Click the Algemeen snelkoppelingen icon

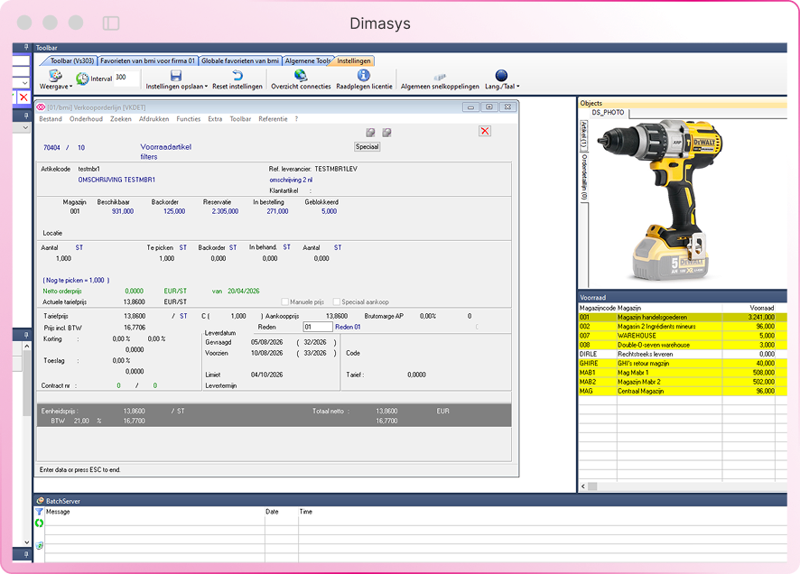coord(440,77)
